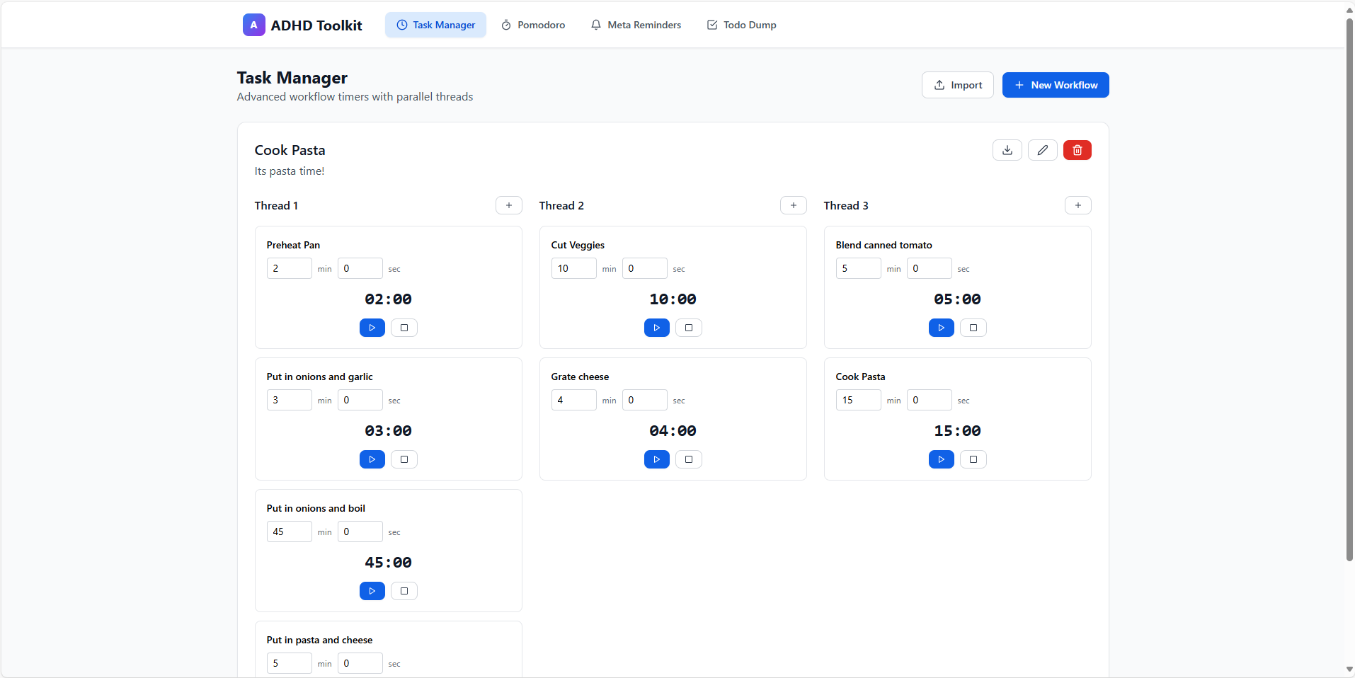
Task: Start the Cut Veggies timer
Action: point(657,328)
